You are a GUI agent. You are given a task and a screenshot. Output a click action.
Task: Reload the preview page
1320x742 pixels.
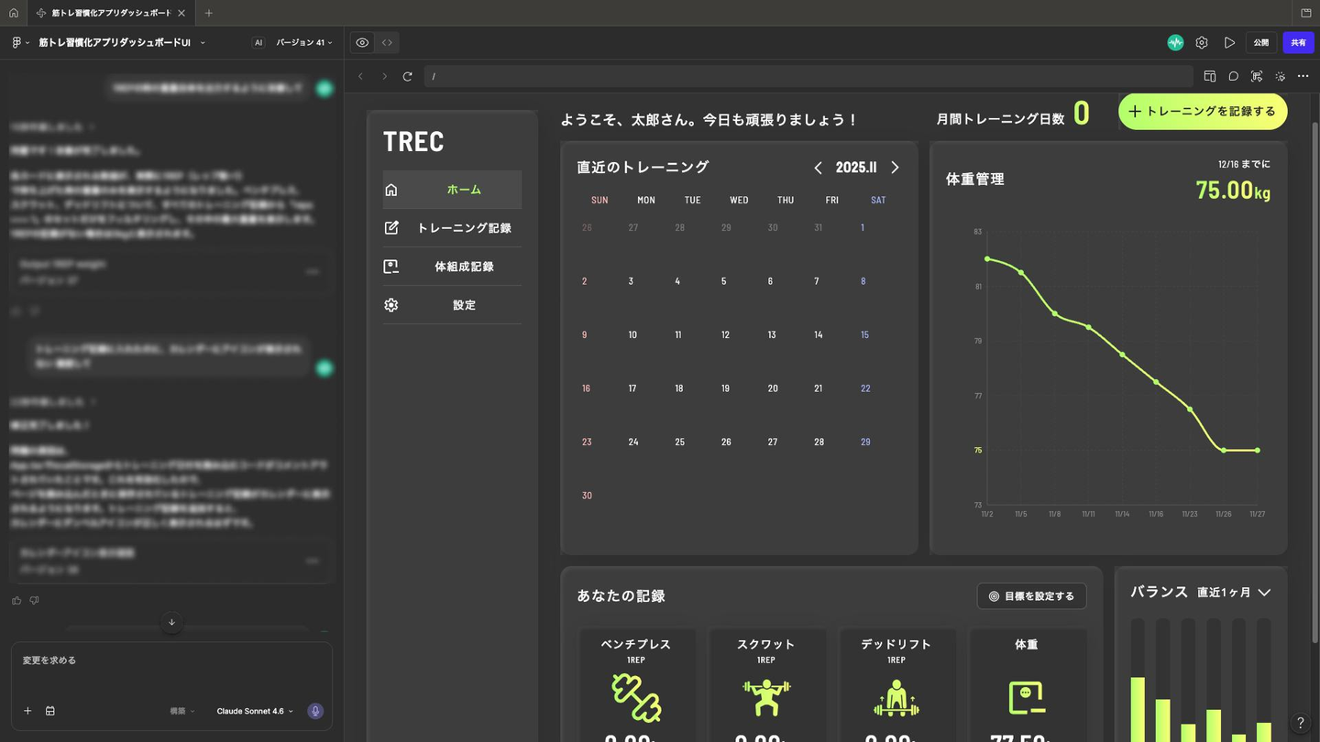408,76
